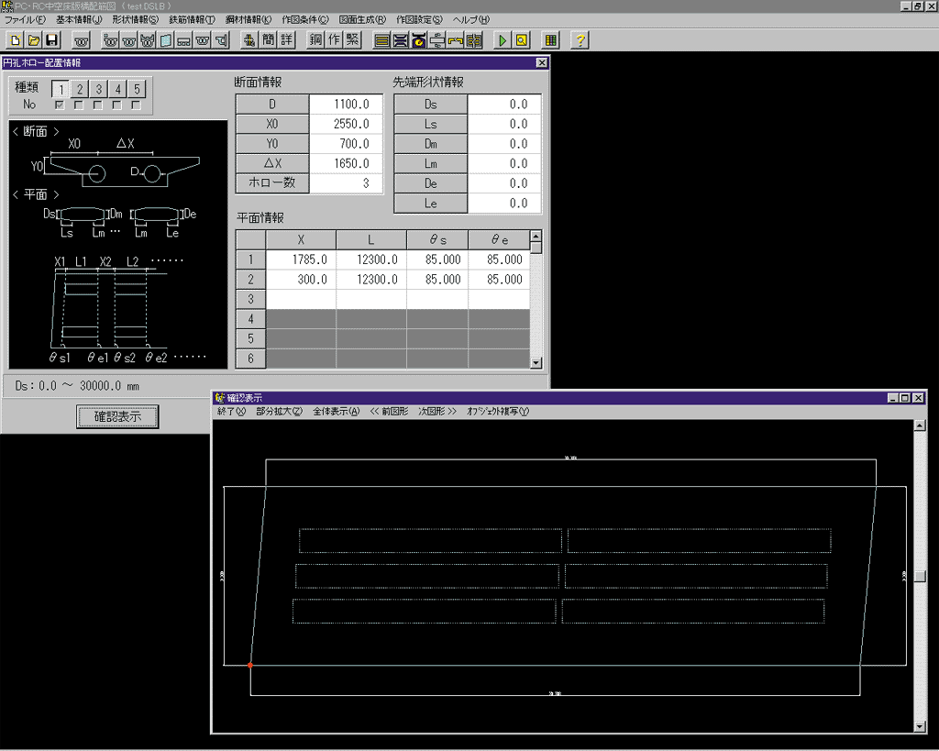Click the 簡 toolbar icon
This screenshot has width=939, height=751.
coord(268,40)
